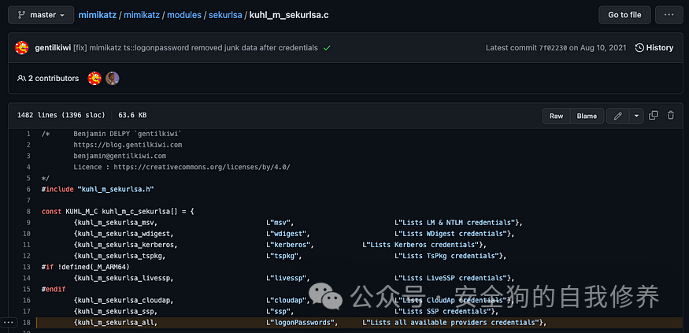This screenshot has width=689, height=333.
Task: Click the blog.gentilkiwi.com URL comment
Action: click(128, 145)
